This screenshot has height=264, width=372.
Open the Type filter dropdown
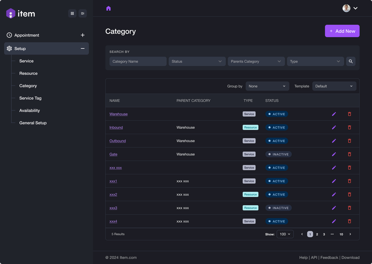pos(315,61)
